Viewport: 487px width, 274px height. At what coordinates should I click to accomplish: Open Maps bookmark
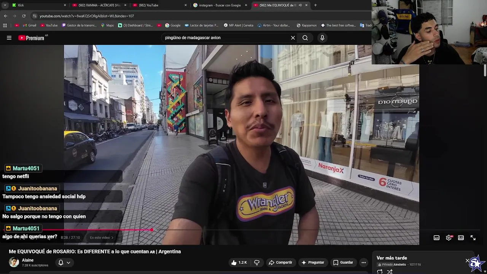click(107, 25)
